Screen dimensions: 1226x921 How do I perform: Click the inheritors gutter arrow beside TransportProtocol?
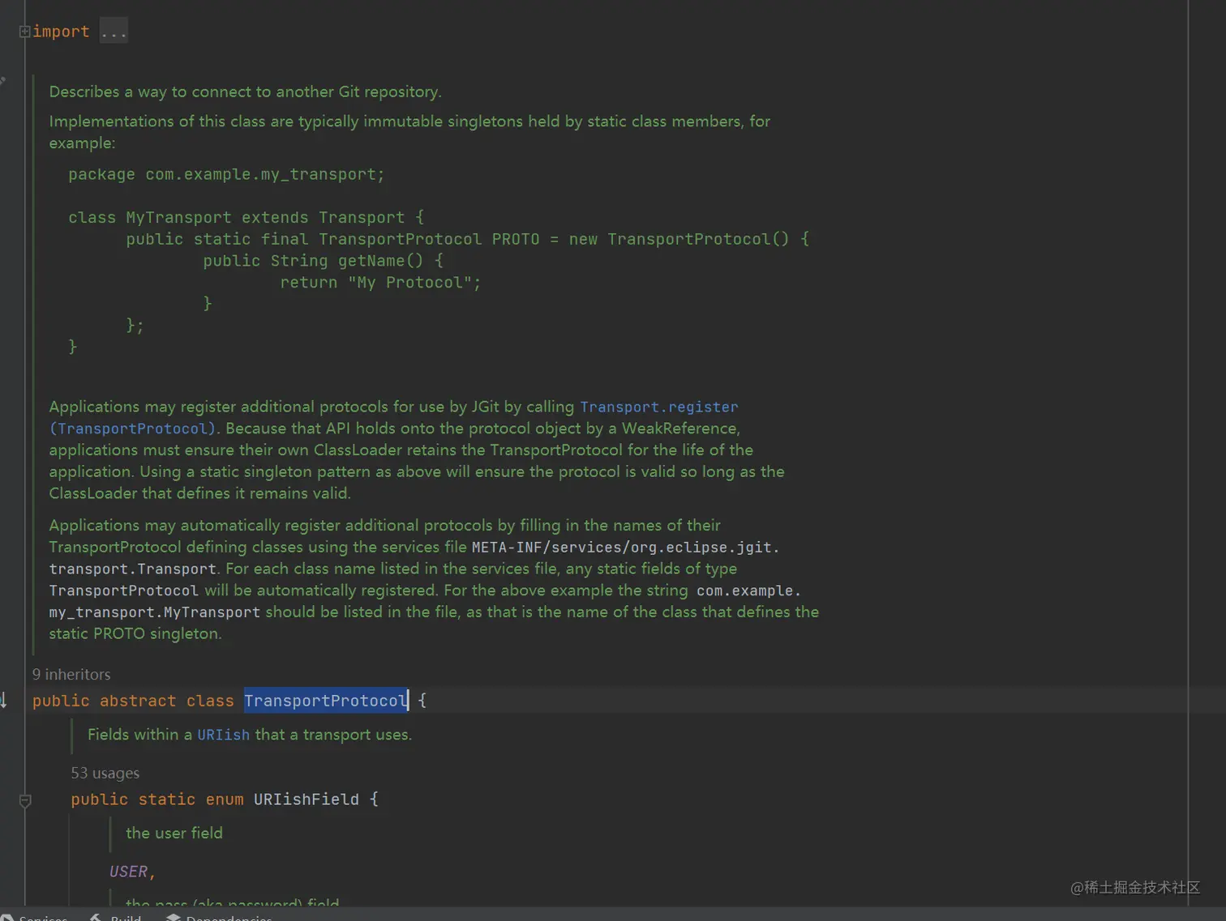[4, 701]
